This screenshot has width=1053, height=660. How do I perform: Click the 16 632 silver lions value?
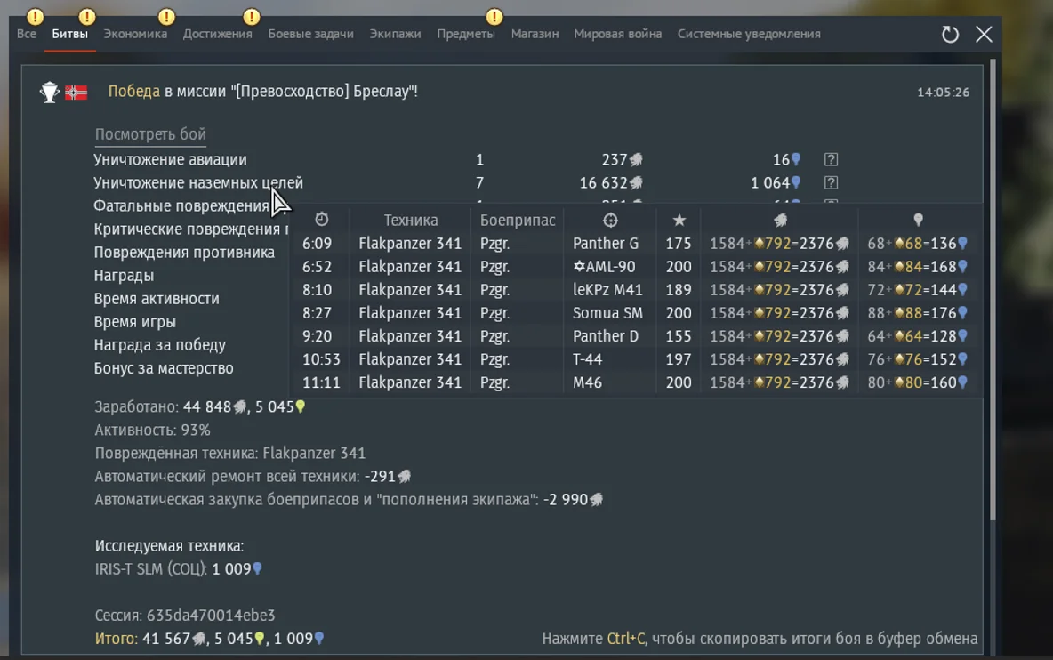click(x=610, y=182)
